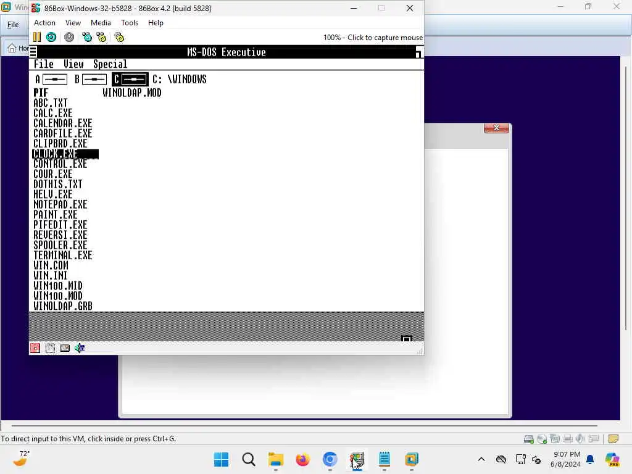Open the Notepad taskbar icon
This screenshot has height=474, width=632.
coord(385,459)
